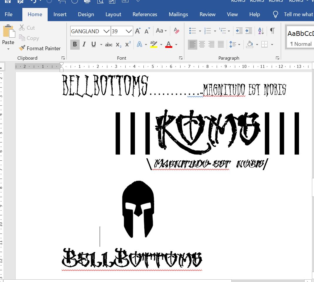Screen dimensions: 314x282
Task: Open the Layout ribbon tab
Action: click(113, 14)
